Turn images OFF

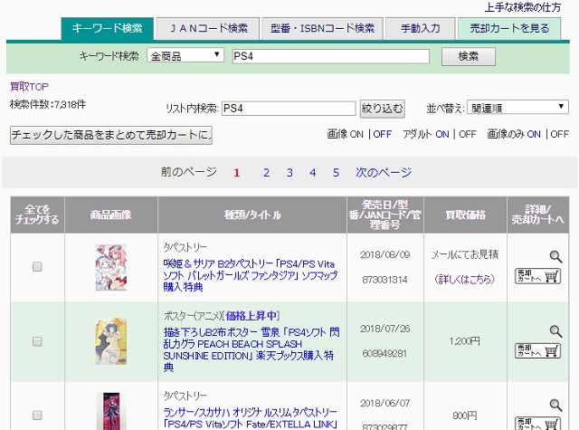point(382,134)
